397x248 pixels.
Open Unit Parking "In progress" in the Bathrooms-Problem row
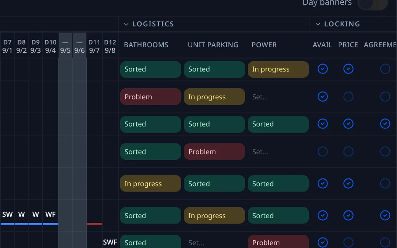[x=215, y=97]
